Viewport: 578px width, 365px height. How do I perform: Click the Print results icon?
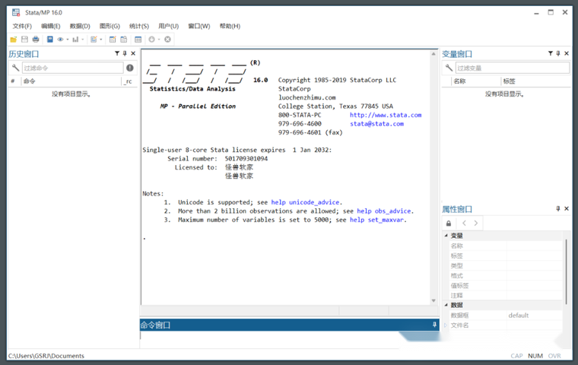click(36, 40)
